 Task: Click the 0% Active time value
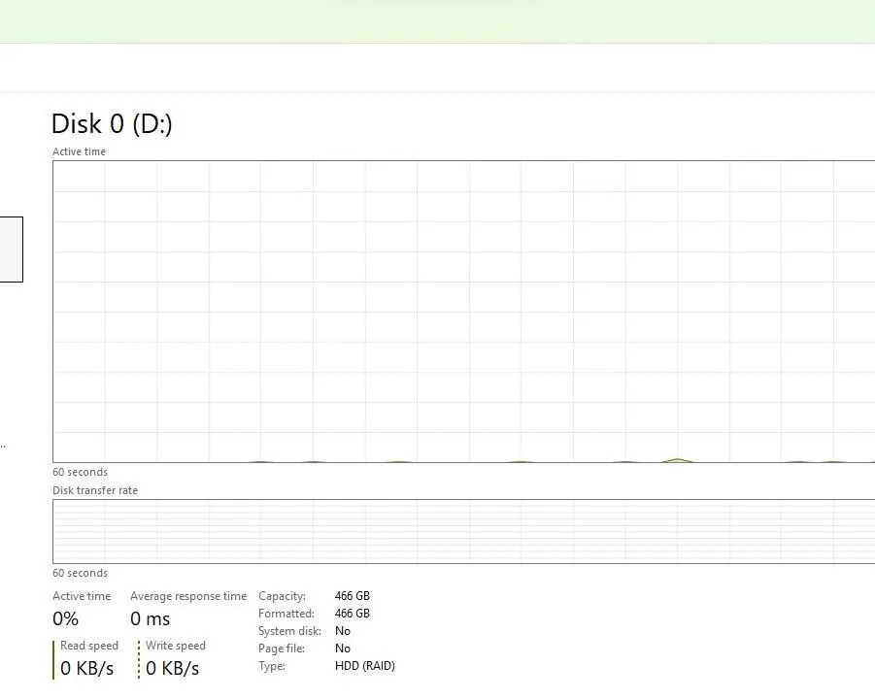[65, 619]
